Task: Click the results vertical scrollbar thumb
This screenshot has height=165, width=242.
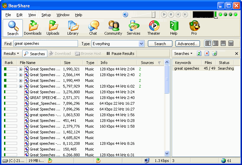Action: click(167, 79)
